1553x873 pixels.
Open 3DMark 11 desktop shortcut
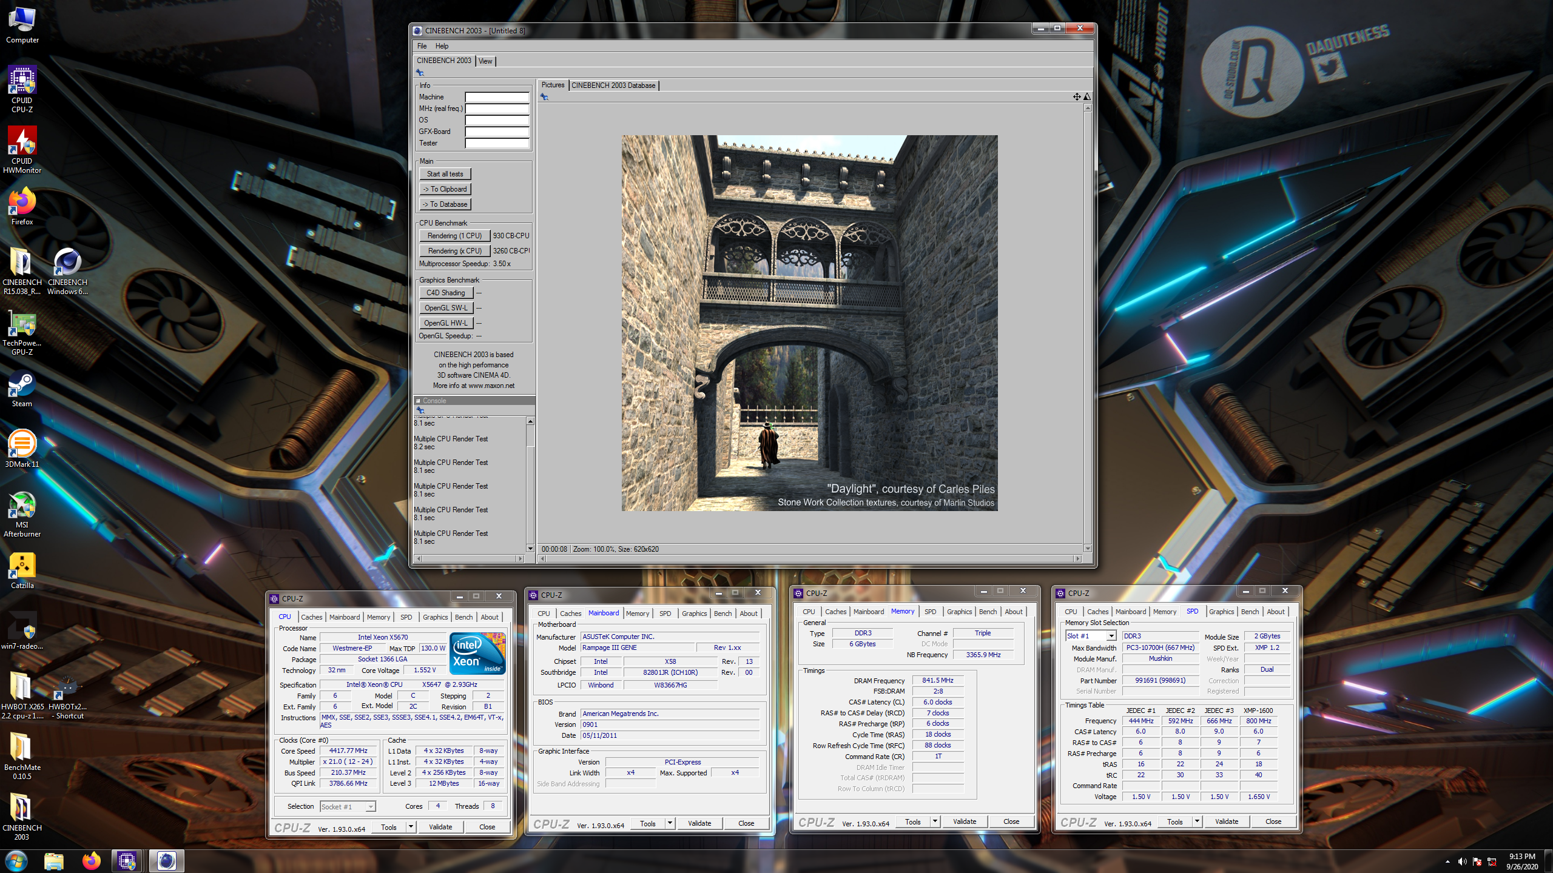click(22, 449)
